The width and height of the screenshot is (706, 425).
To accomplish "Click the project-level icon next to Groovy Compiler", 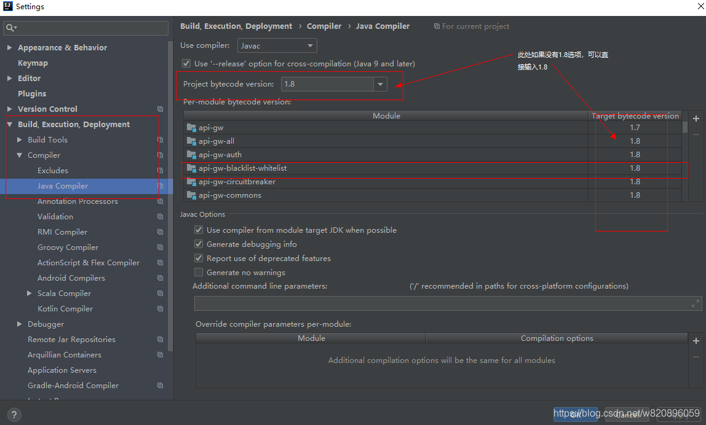I will 160,248.
